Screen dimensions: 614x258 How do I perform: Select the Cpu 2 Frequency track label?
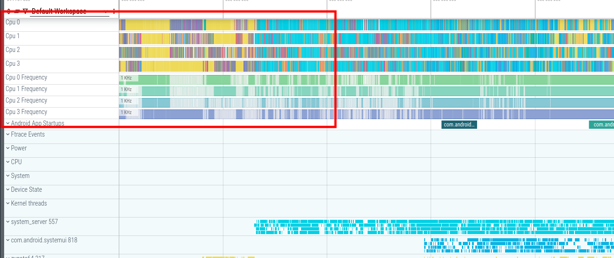point(26,101)
